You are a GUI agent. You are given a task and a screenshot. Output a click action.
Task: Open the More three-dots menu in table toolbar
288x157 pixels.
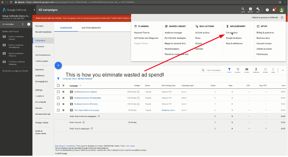coord(273,70)
